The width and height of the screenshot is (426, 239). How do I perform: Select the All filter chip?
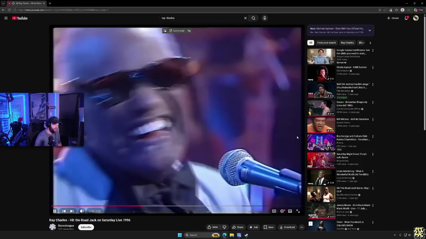click(x=311, y=43)
